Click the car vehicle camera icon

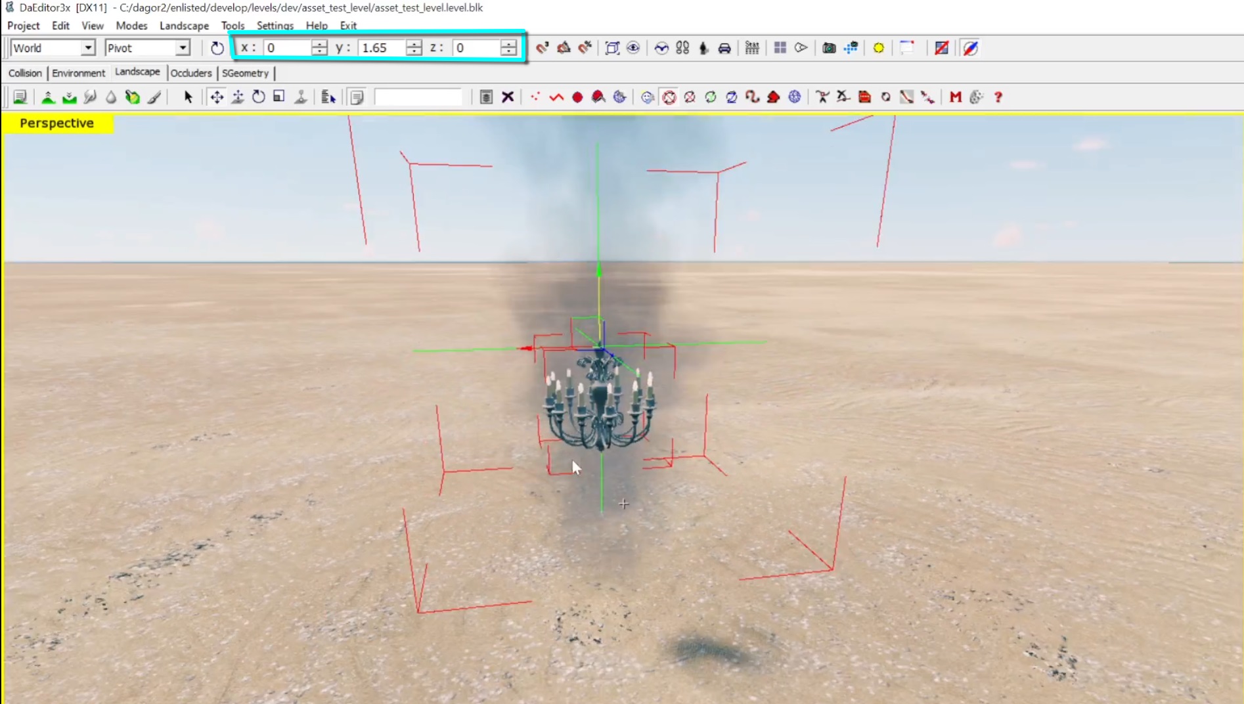click(x=724, y=48)
